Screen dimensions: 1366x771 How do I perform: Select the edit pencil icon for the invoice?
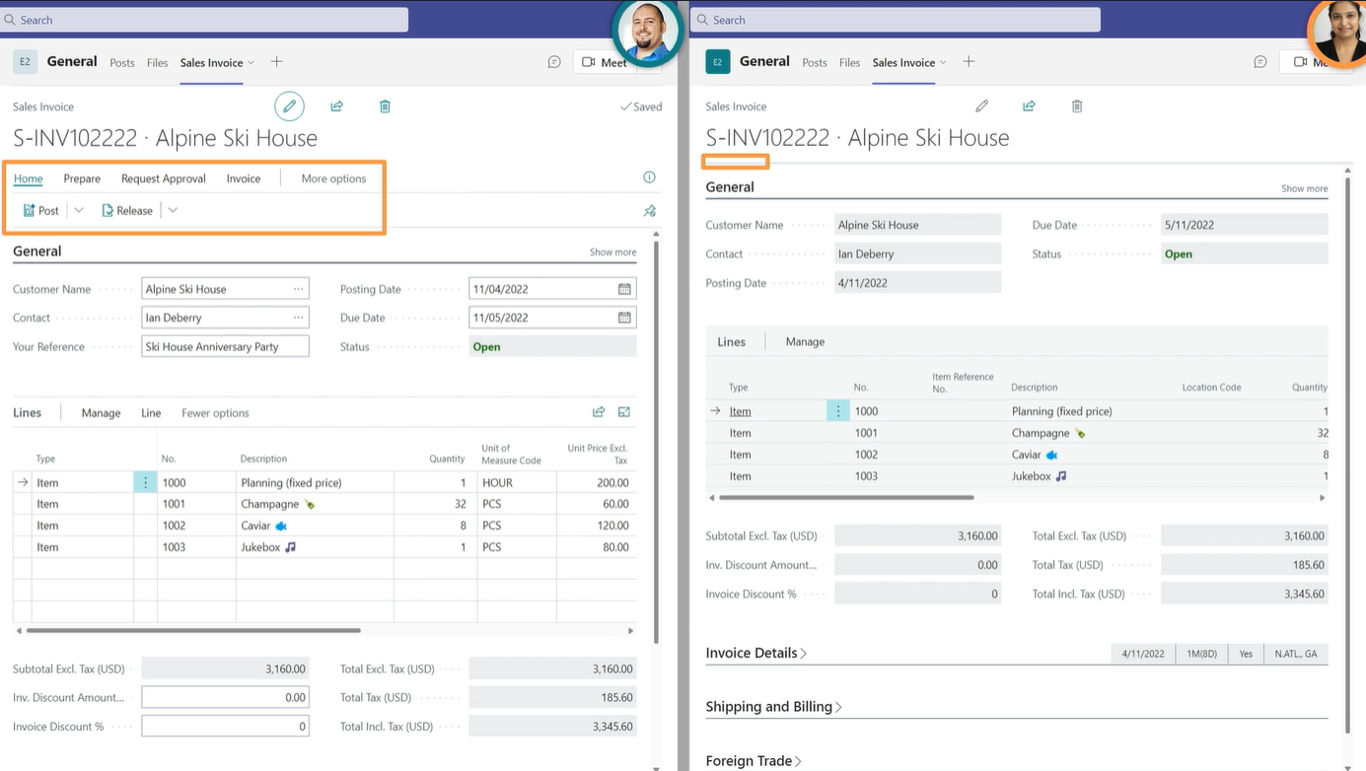[x=289, y=105]
